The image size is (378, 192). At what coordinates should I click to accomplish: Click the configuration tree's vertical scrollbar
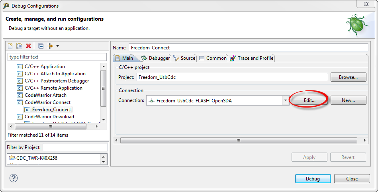[104, 88]
